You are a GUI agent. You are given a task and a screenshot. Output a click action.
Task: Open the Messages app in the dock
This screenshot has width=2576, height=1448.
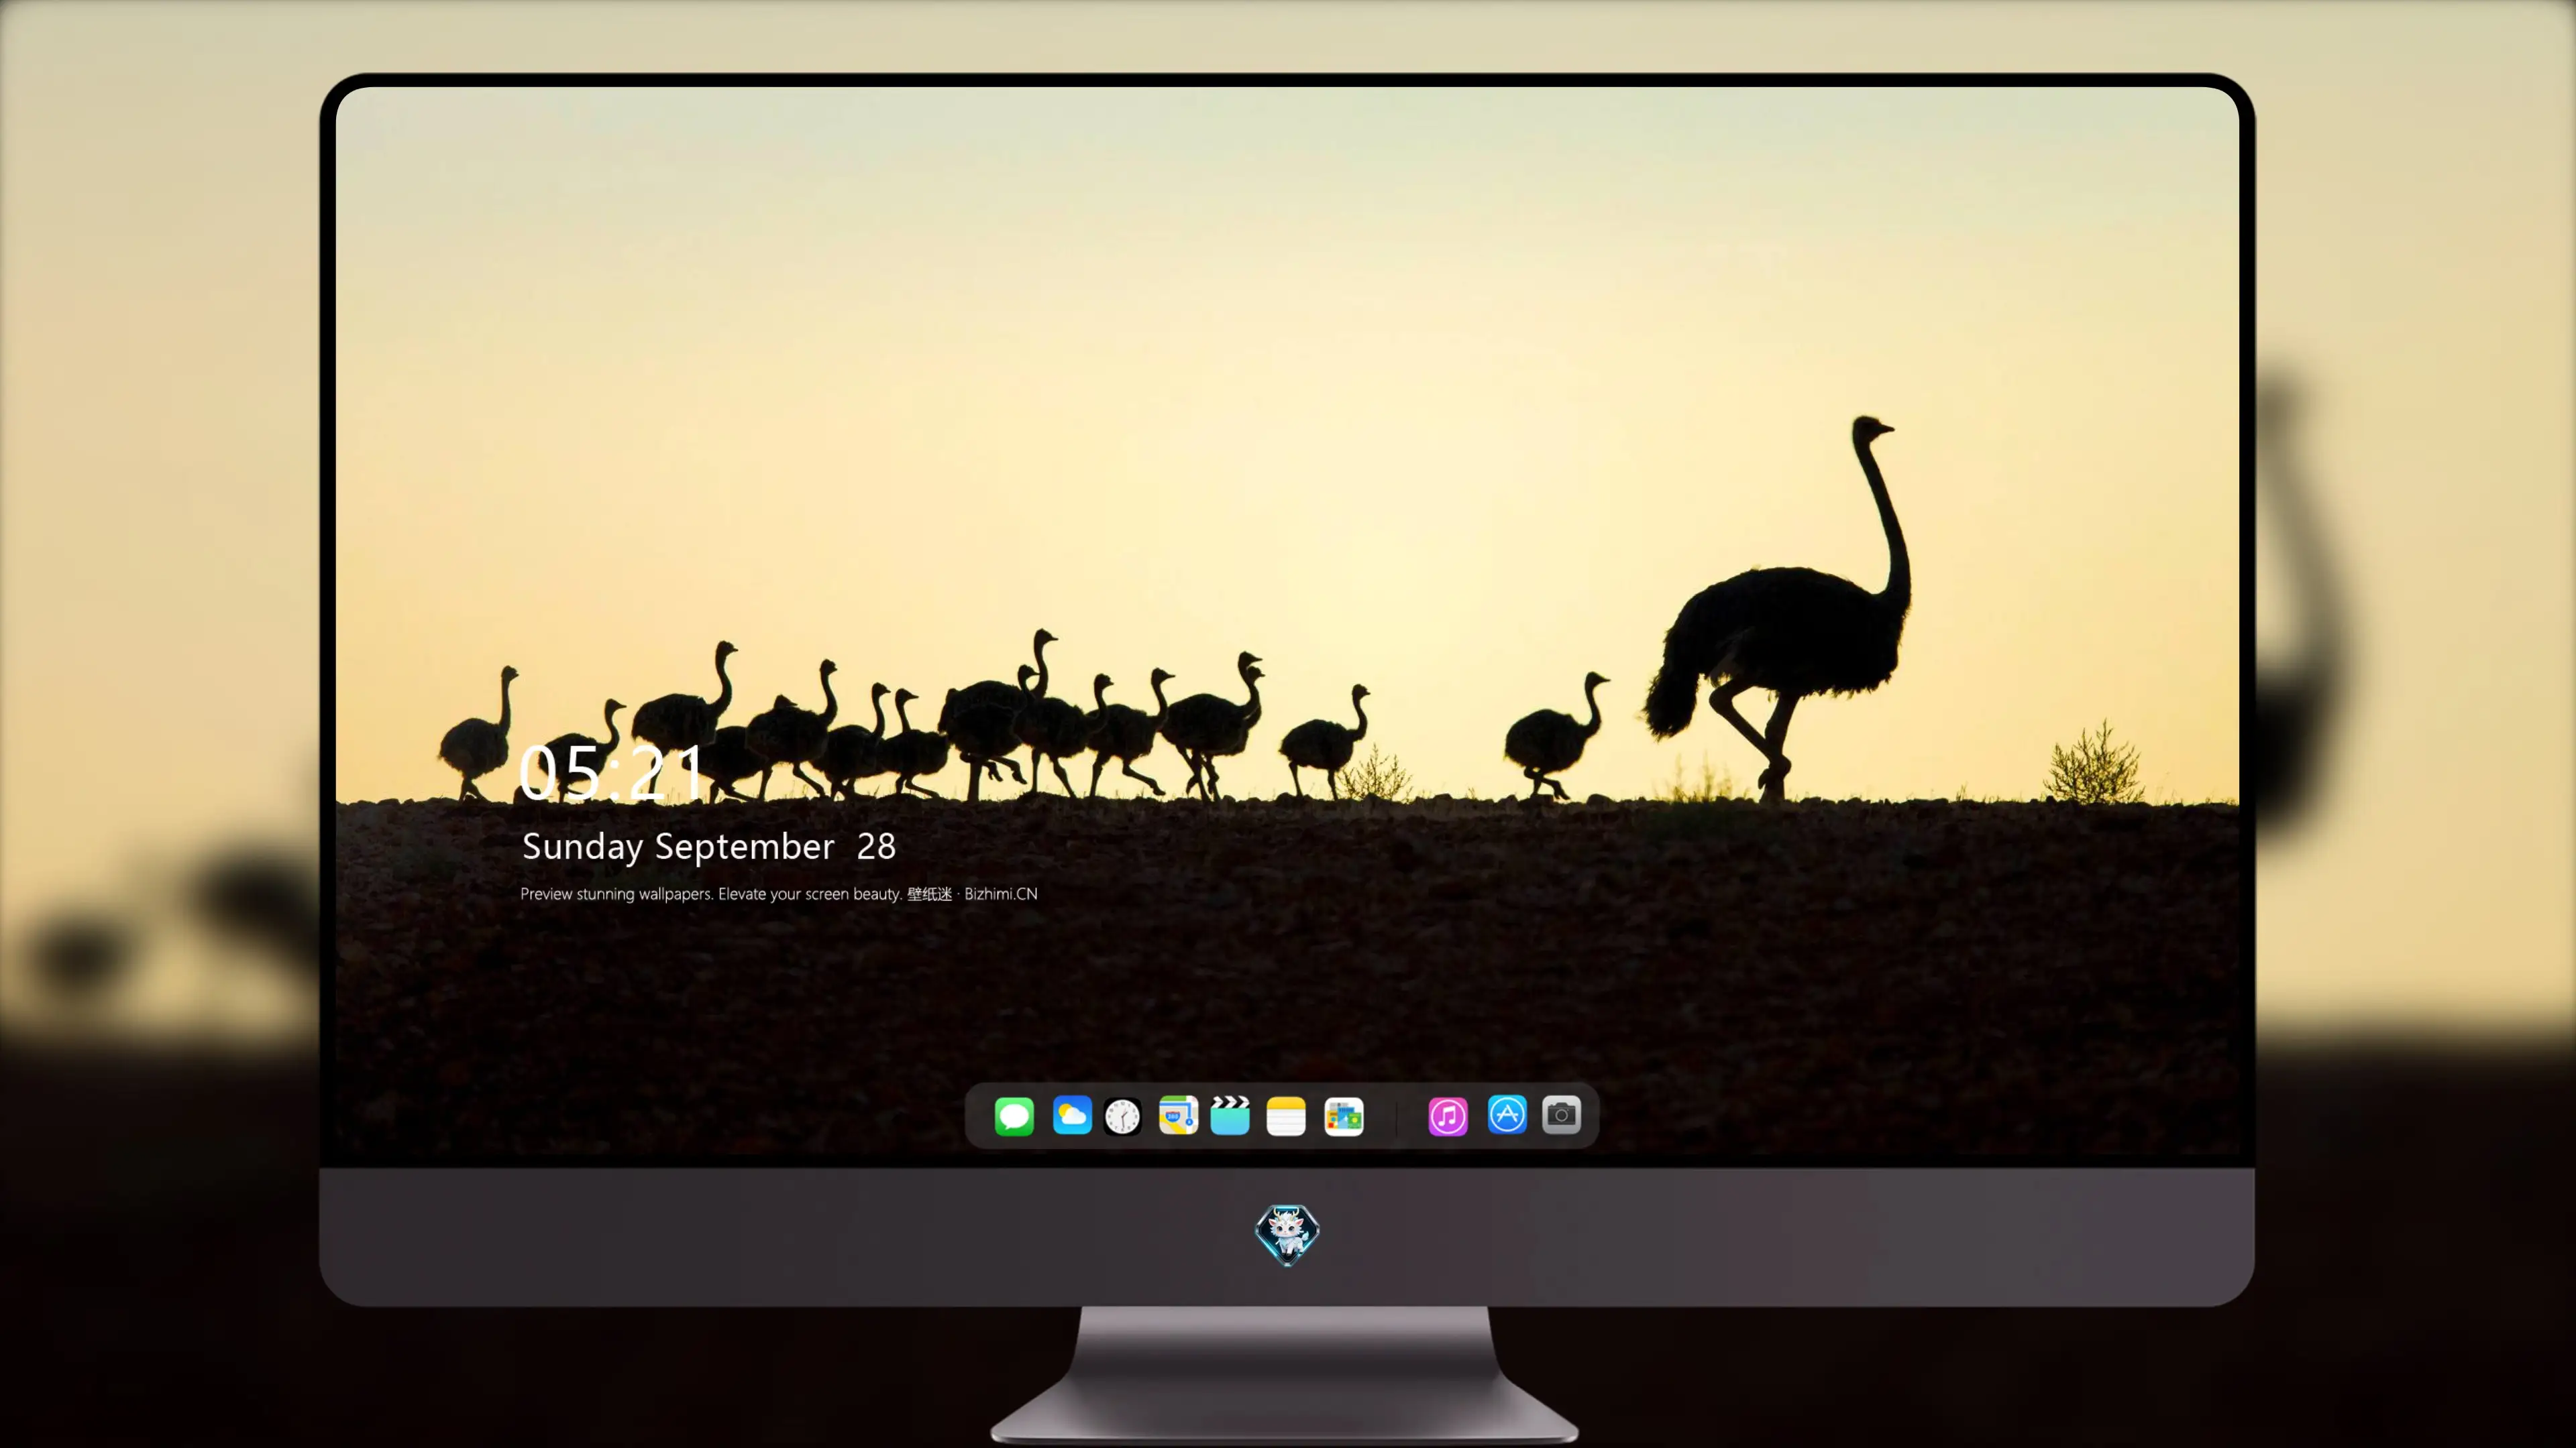pos(1014,1115)
